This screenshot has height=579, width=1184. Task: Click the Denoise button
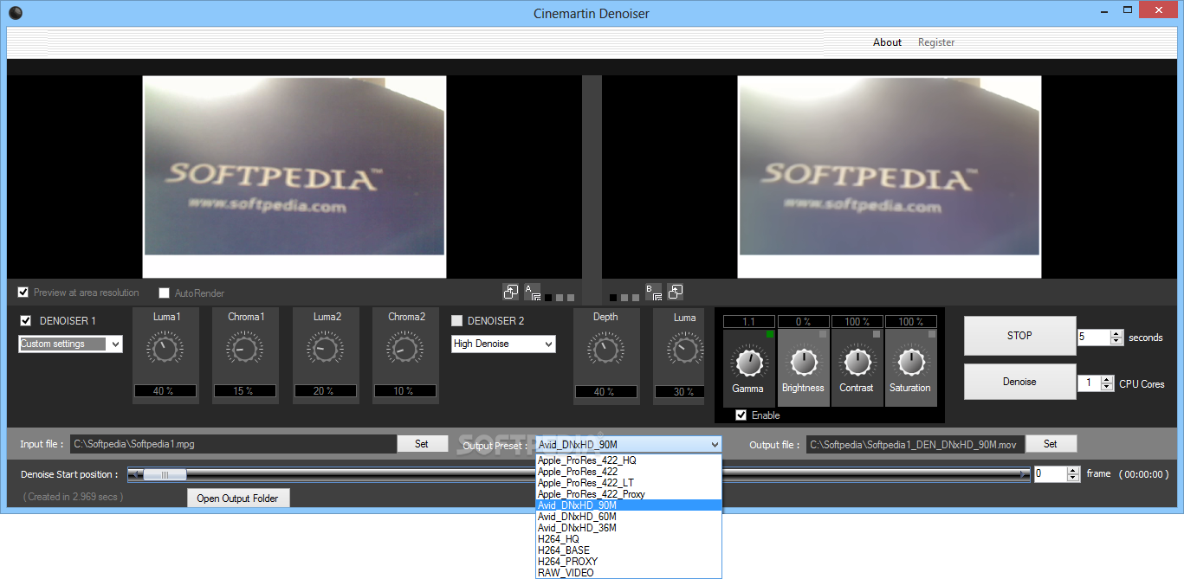(x=1019, y=382)
